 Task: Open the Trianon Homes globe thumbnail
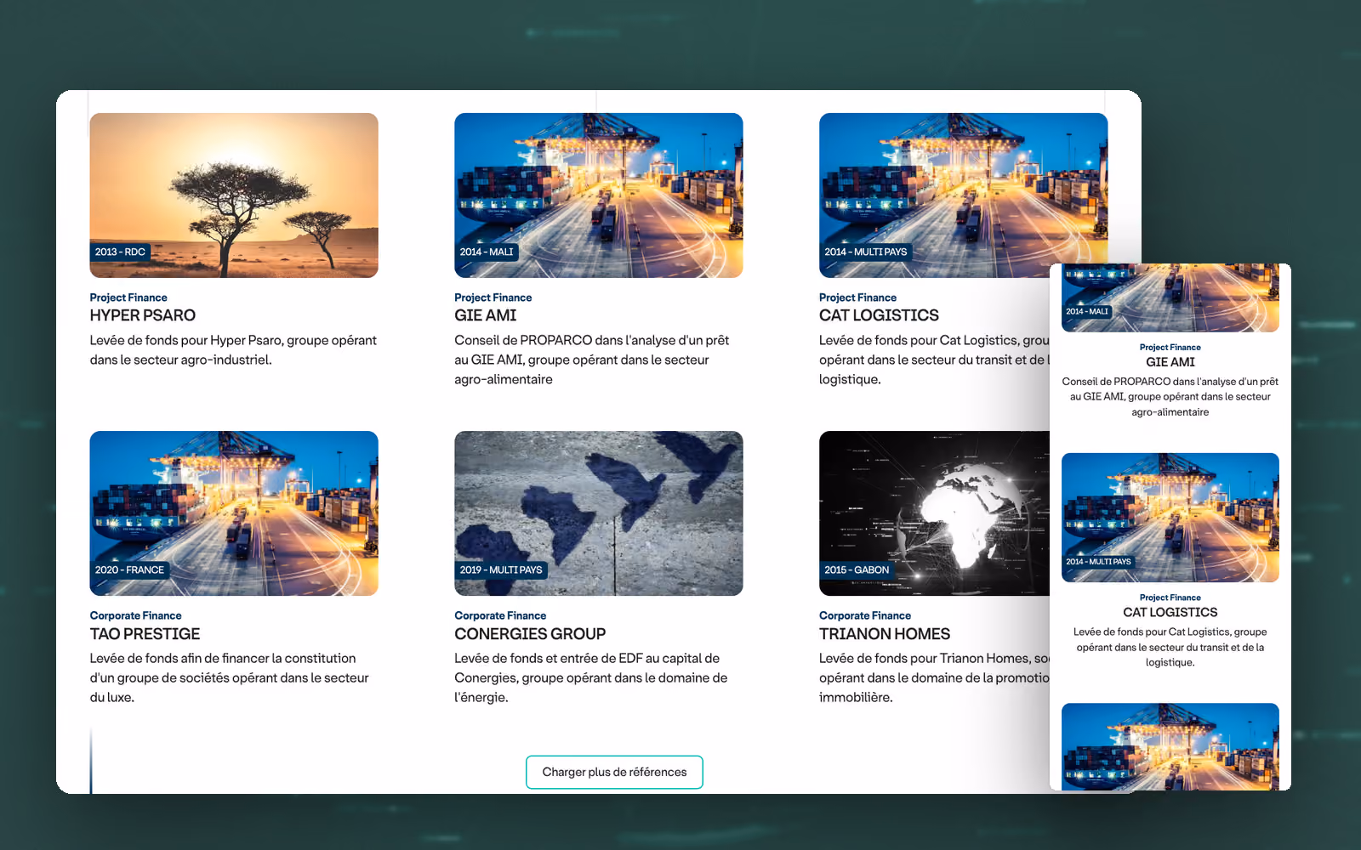point(934,513)
